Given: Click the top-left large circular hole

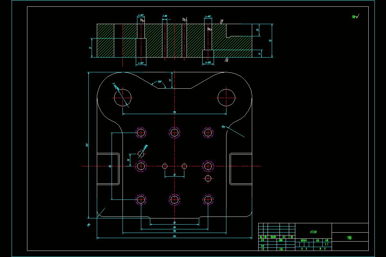Looking at the screenshot, I should click(x=123, y=97).
